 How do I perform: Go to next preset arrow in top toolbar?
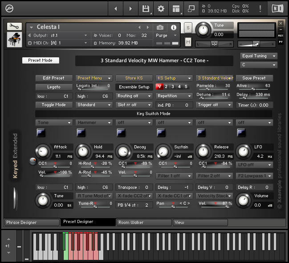pyautogui.click(x=130, y=8)
